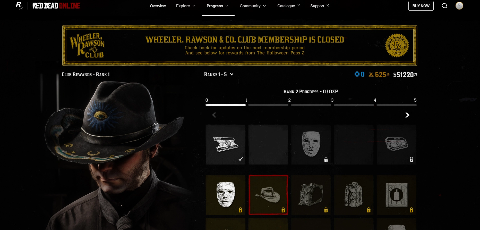The image size is (480, 230).
Task: Select the shirt reward tile
Action: [x=354, y=195]
